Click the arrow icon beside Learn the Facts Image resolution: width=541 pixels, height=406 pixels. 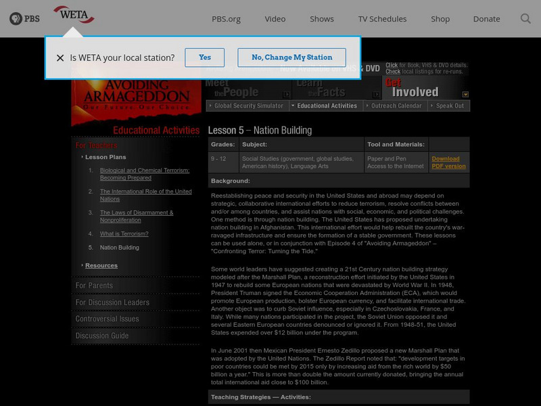pyautogui.click(x=376, y=93)
